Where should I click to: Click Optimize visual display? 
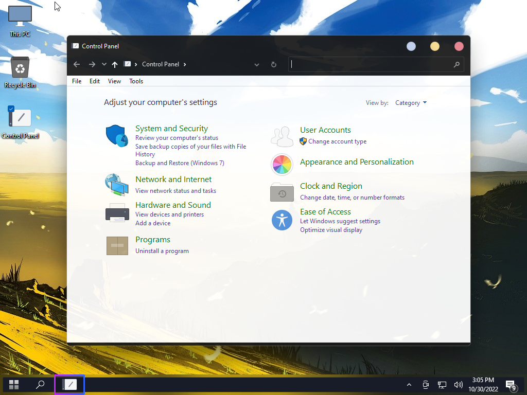click(x=331, y=230)
